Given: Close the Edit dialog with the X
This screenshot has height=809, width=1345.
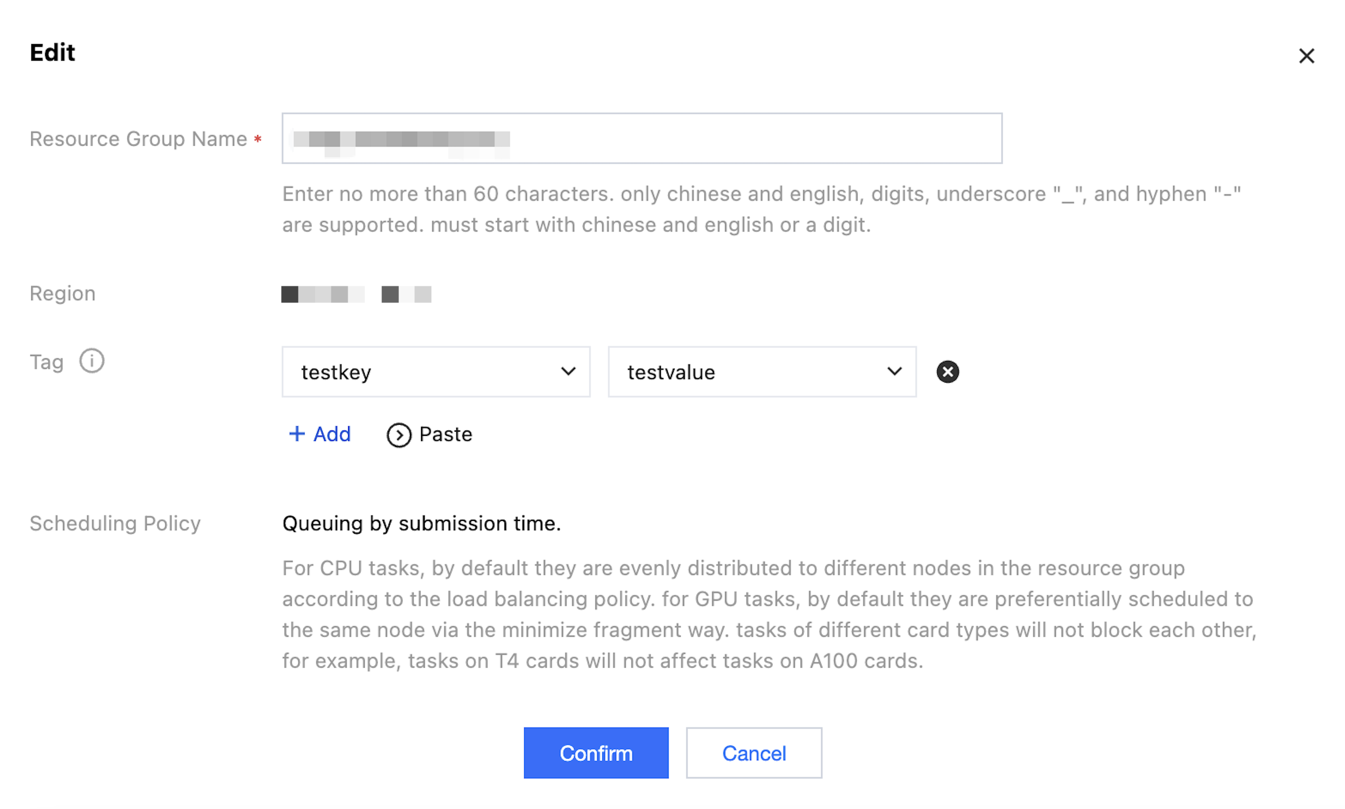Looking at the screenshot, I should tap(1306, 56).
